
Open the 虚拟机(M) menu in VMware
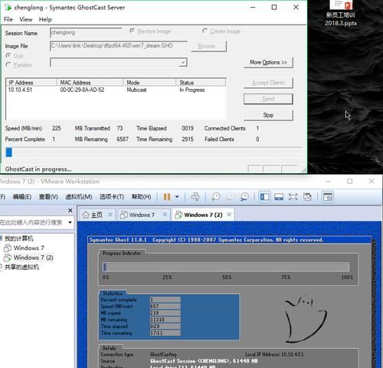tap(79, 197)
